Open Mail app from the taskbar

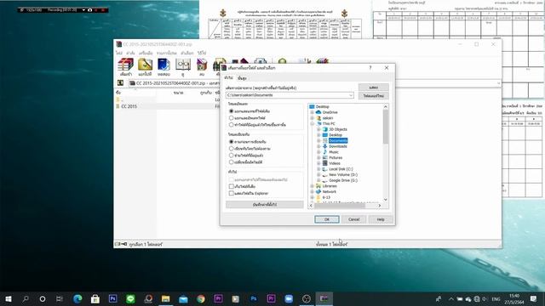pos(183,298)
